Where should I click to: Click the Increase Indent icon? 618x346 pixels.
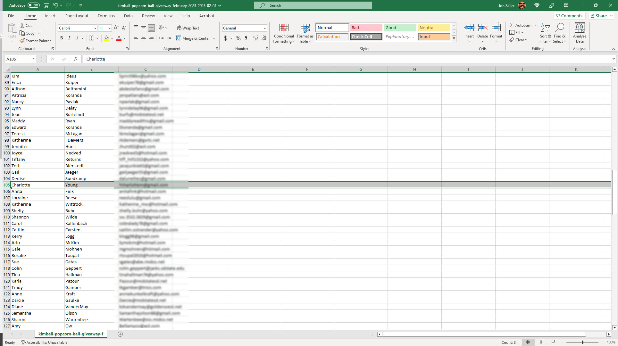tap(169, 38)
